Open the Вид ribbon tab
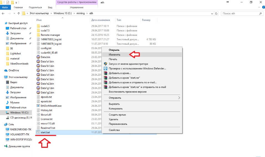 coord(50,8)
